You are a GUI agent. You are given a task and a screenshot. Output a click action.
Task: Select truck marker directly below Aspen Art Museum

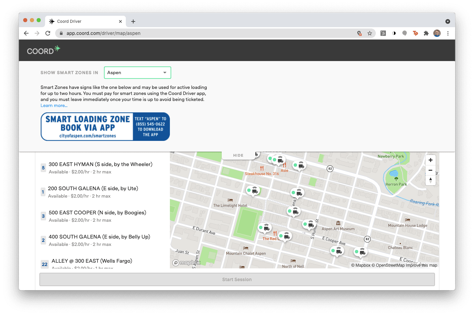click(x=337, y=251)
